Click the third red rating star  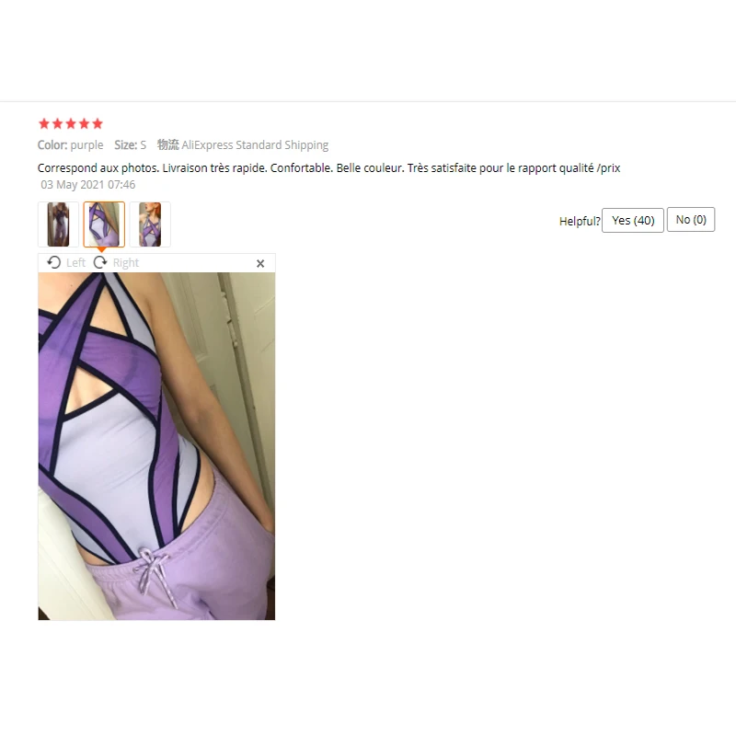[x=71, y=124]
